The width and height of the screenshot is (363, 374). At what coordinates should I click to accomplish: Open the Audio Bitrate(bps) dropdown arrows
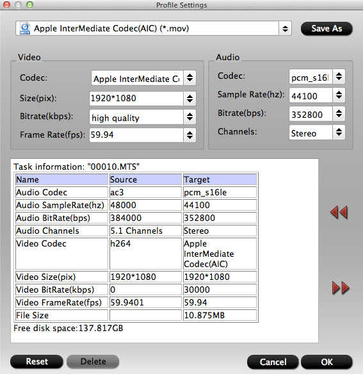(339, 113)
